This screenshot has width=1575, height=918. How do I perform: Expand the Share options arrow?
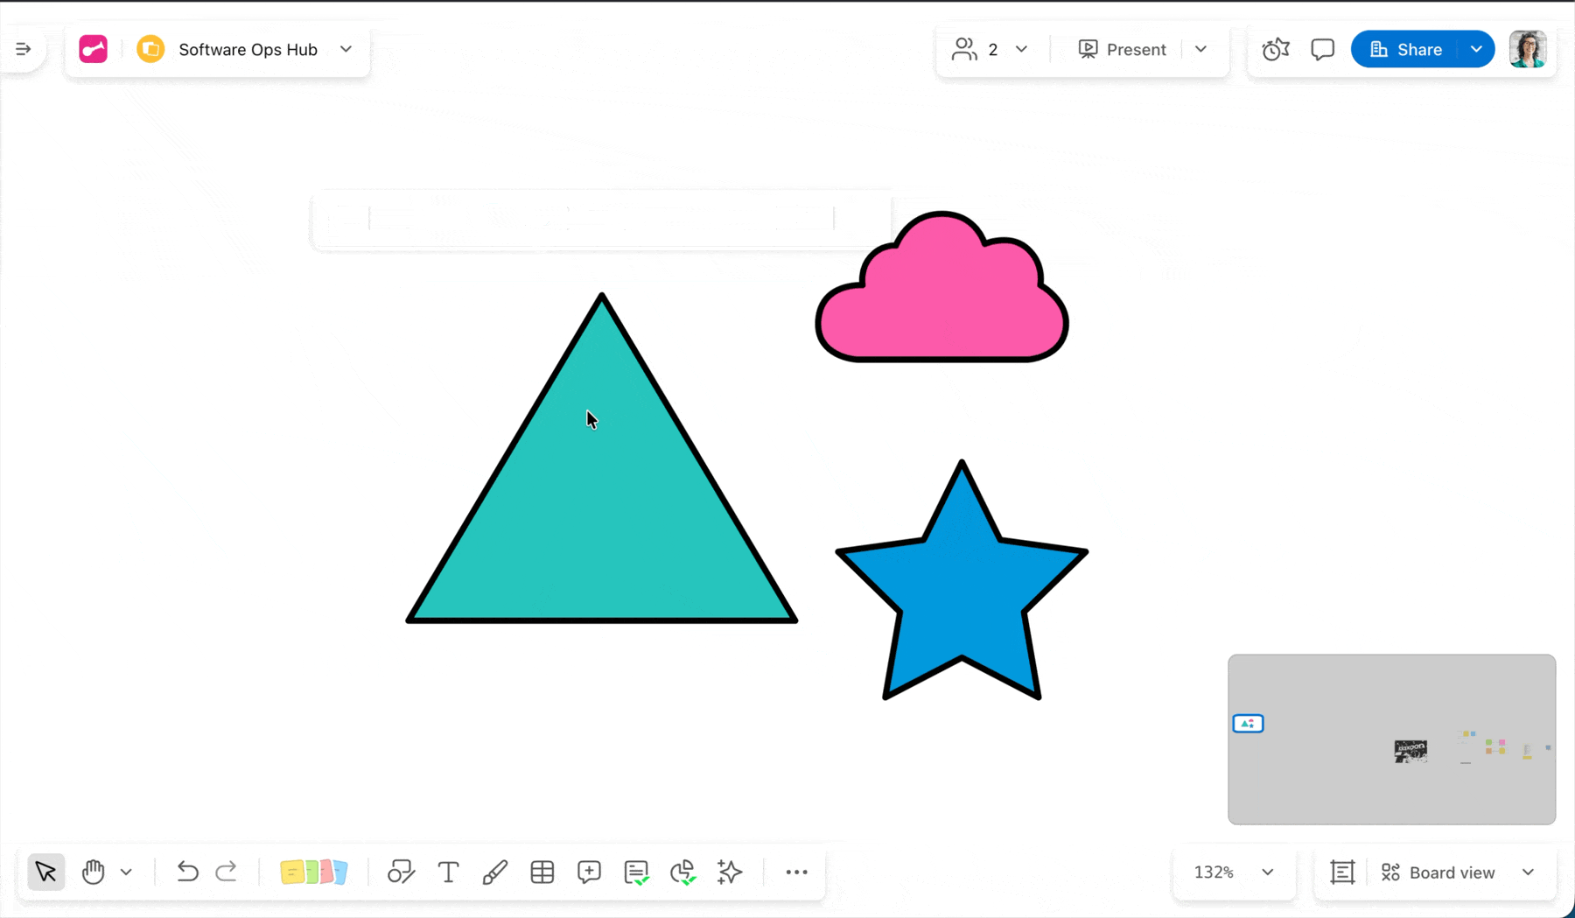1476,50
